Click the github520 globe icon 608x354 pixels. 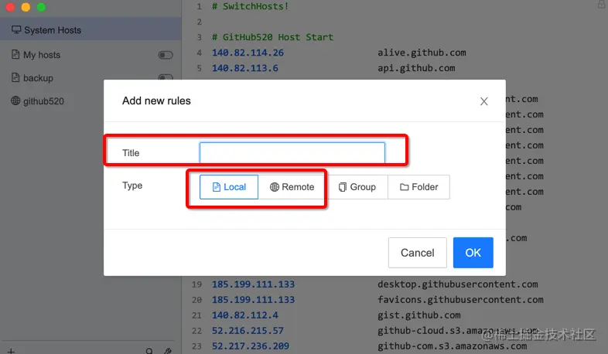[x=15, y=100]
